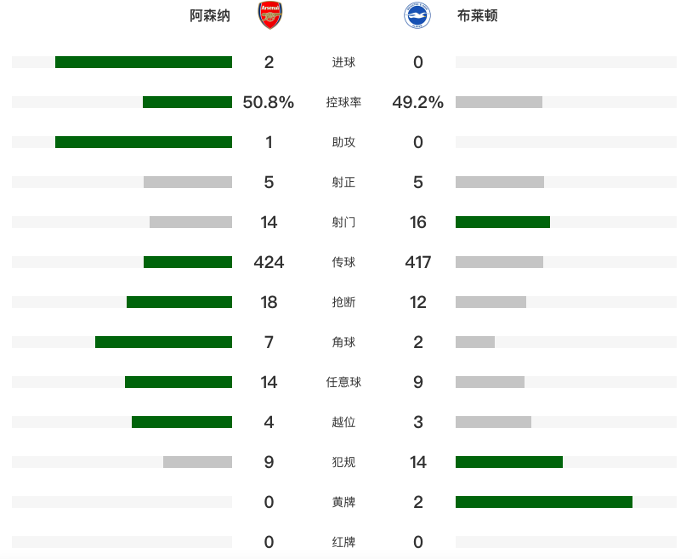Click the 红牌 stat label

coord(343,542)
